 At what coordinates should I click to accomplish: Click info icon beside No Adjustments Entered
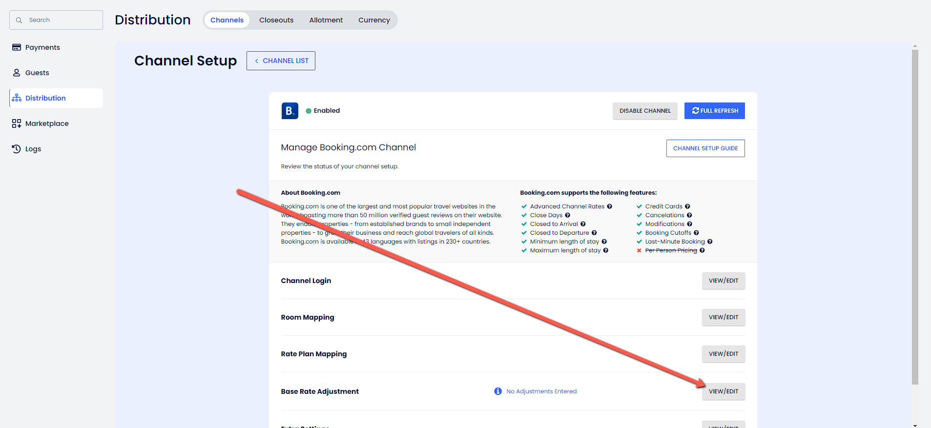click(498, 391)
